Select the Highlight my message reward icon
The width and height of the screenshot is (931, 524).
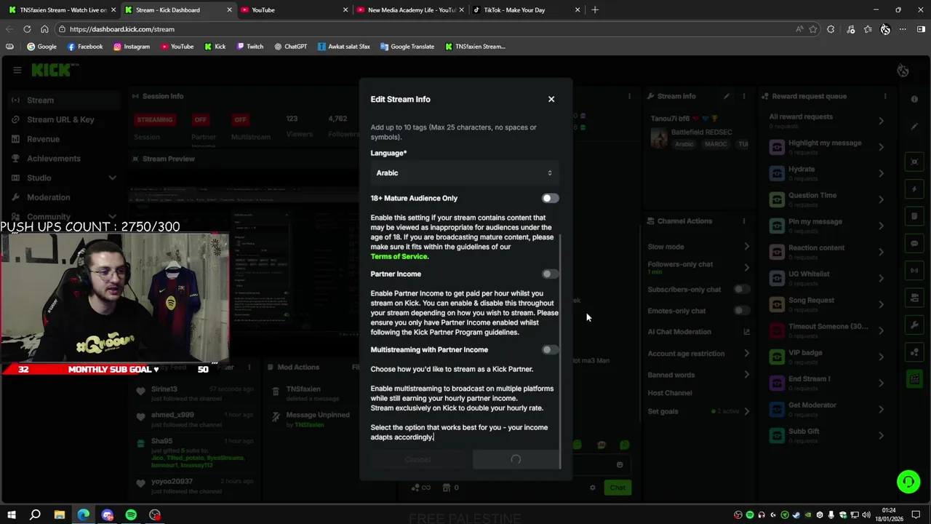click(x=777, y=147)
